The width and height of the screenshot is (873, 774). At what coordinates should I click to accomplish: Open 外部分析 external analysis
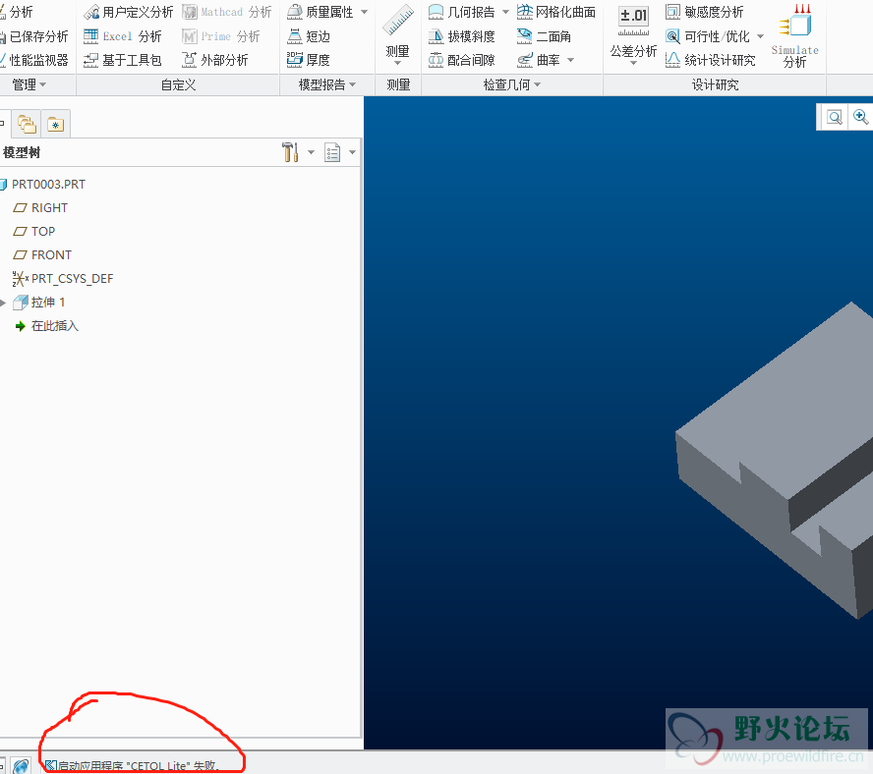(215, 60)
